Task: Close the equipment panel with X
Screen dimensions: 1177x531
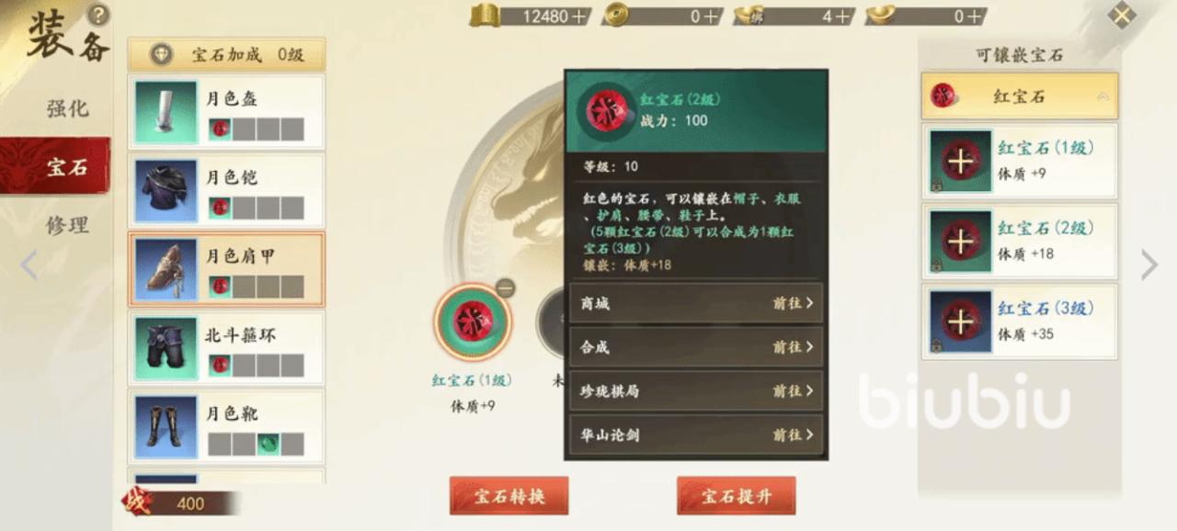Action: point(1121,16)
